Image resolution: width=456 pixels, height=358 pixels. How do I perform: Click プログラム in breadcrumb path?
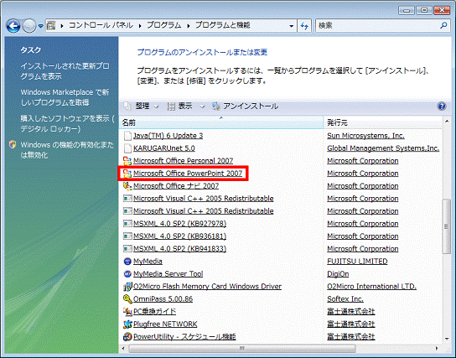click(163, 25)
